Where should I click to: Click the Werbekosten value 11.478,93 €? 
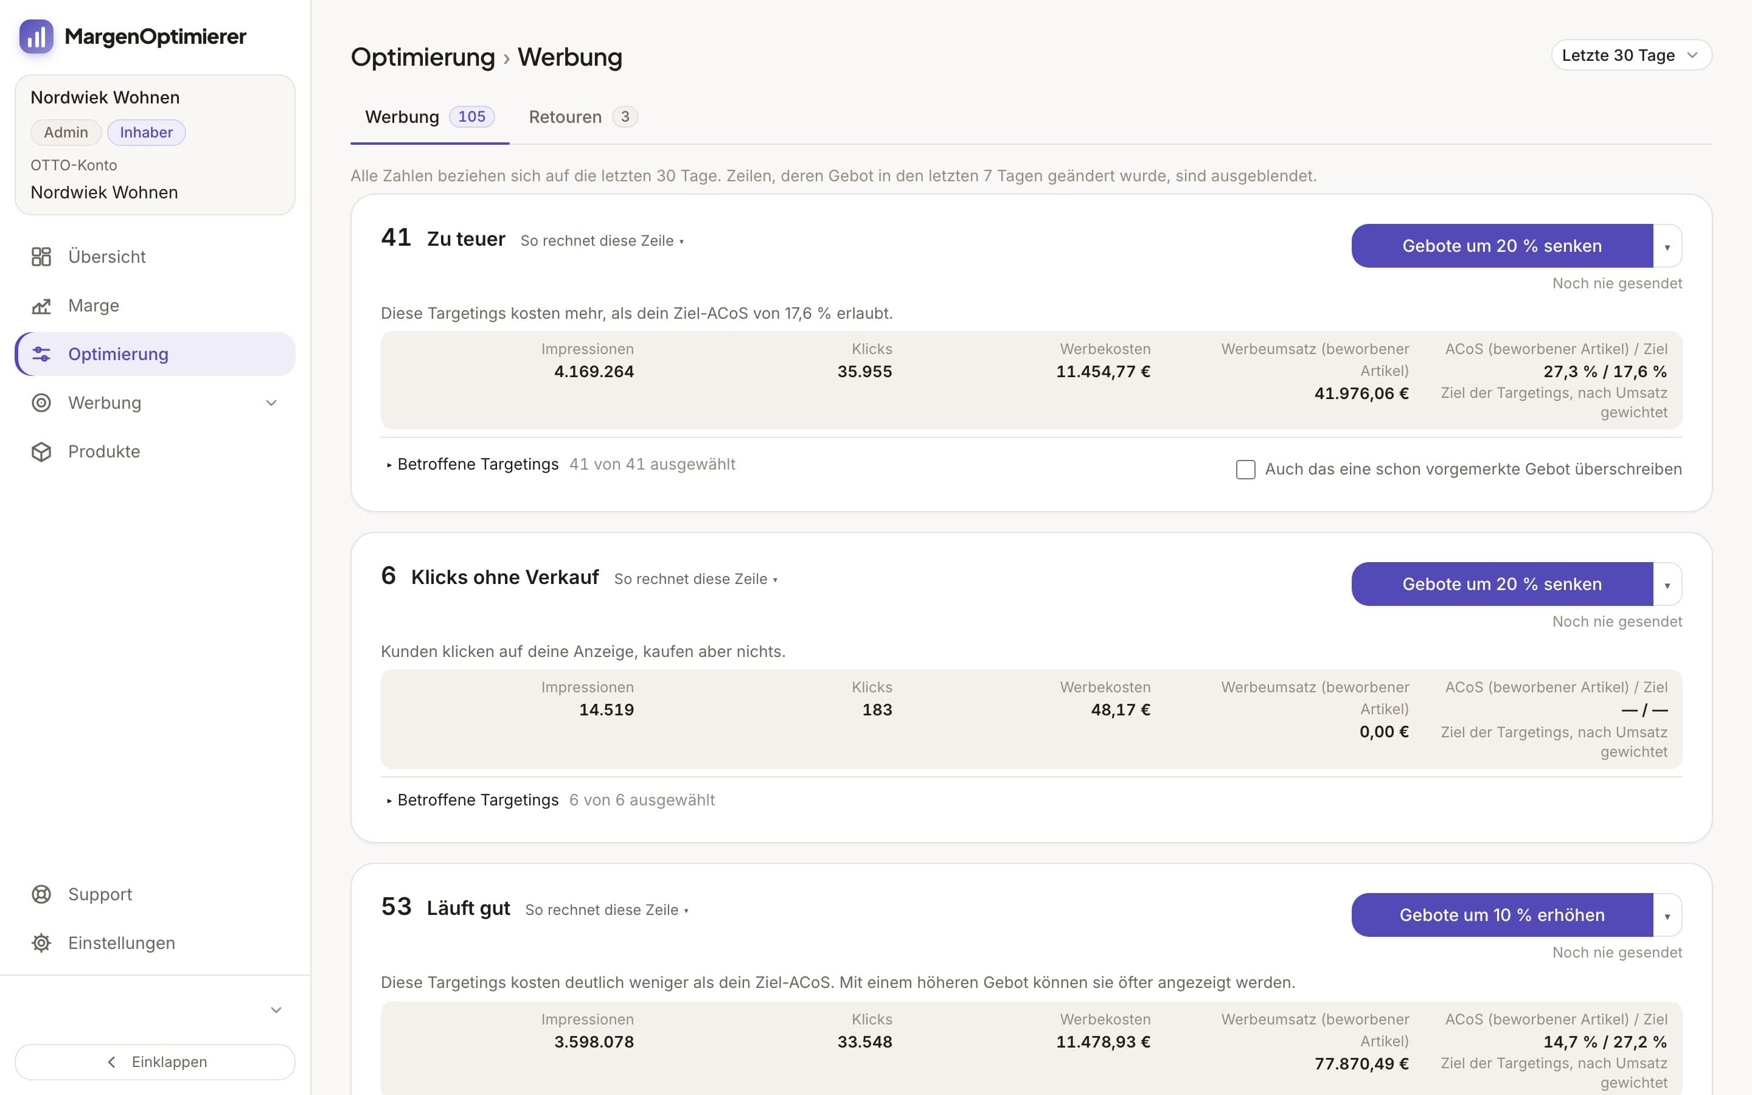point(1104,1042)
